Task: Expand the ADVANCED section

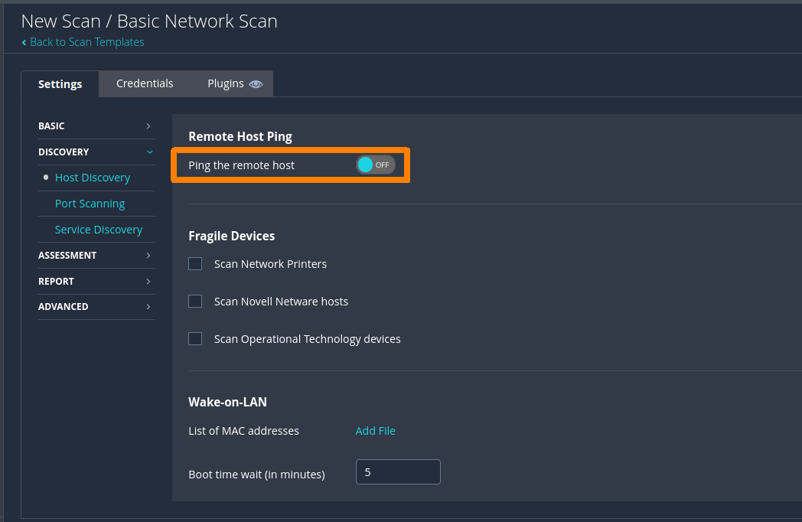Action: click(96, 306)
